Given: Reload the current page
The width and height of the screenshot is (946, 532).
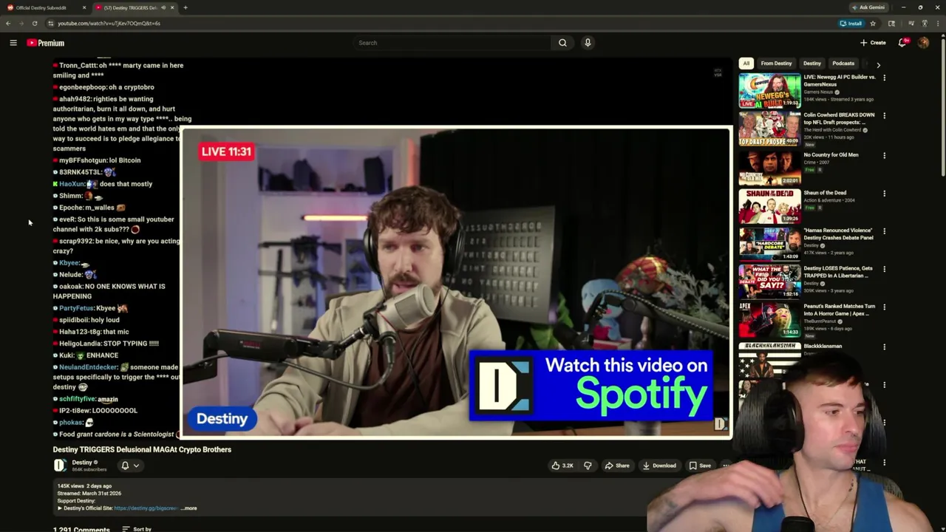Looking at the screenshot, I should pos(34,23).
